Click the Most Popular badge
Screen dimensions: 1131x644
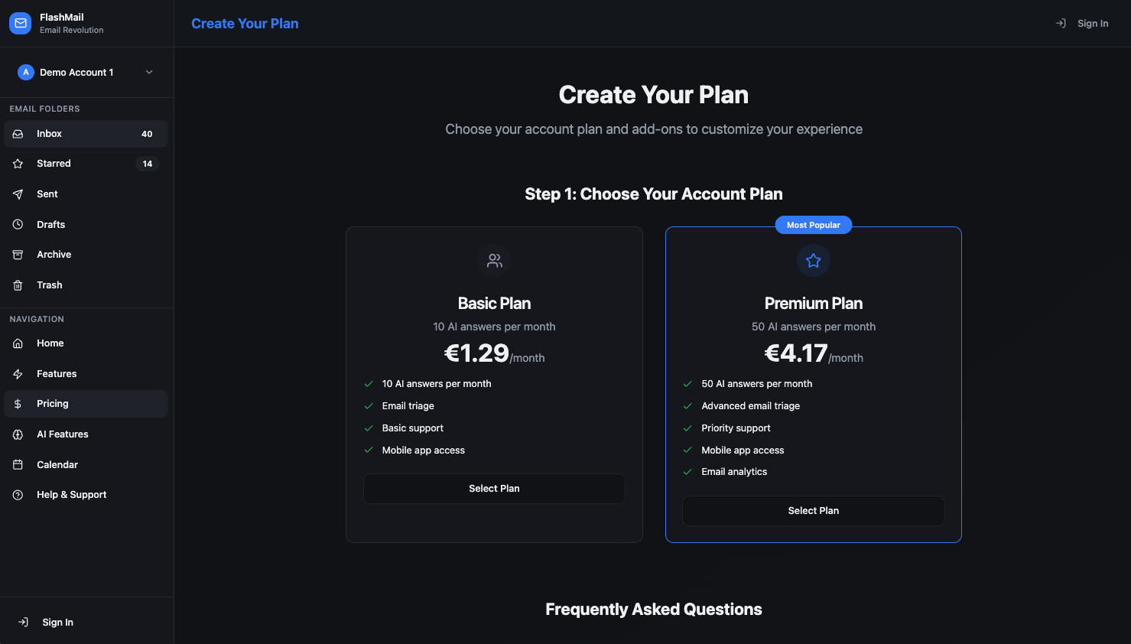813,225
